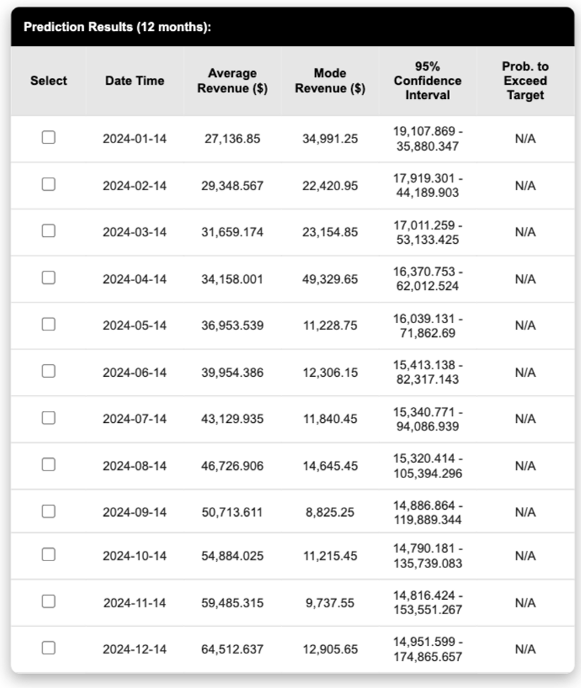Select the 2024-02-14 prediction row checkbox
This screenshot has height=688, width=581.
[x=49, y=184]
